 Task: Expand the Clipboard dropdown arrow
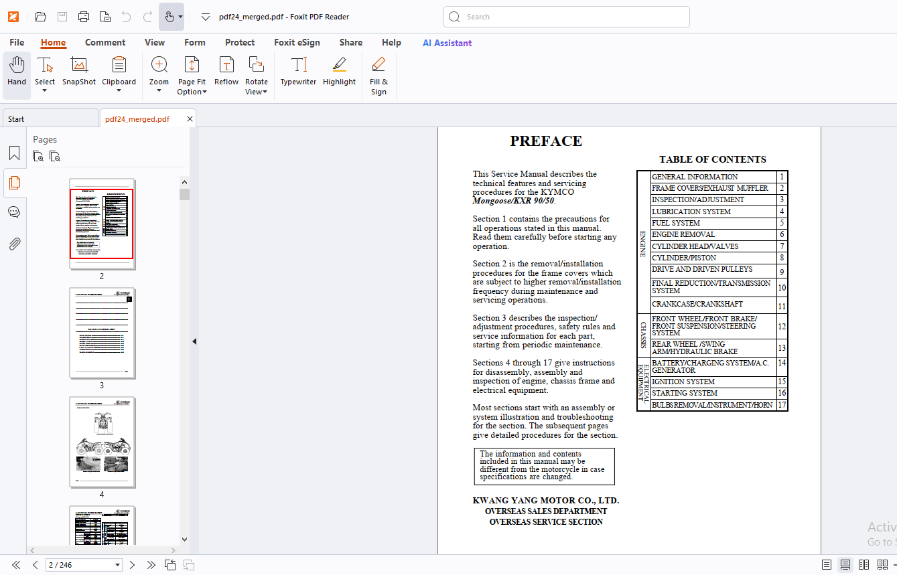(x=119, y=91)
